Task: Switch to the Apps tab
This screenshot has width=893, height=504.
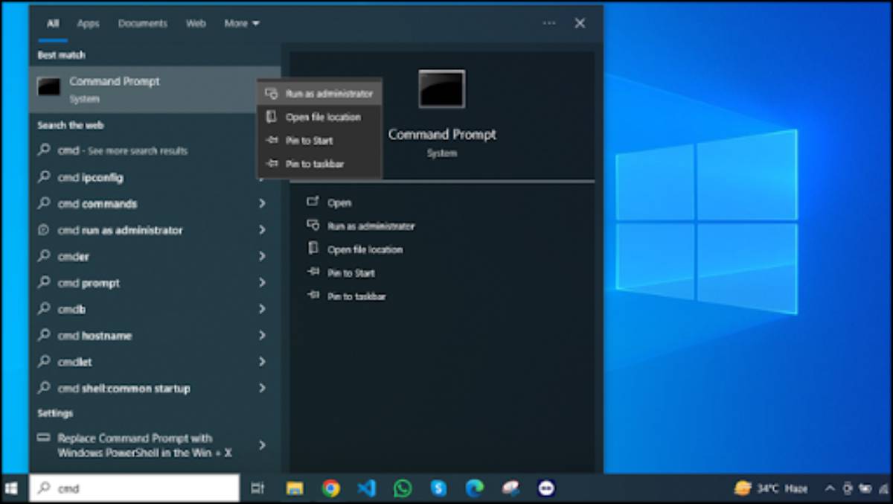Action: coord(88,24)
